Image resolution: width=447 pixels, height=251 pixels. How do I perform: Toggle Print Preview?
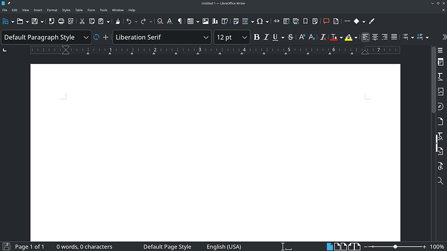(71, 21)
